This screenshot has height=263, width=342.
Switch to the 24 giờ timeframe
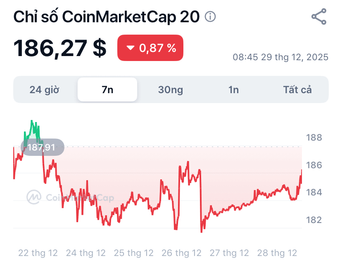click(45, 89)
